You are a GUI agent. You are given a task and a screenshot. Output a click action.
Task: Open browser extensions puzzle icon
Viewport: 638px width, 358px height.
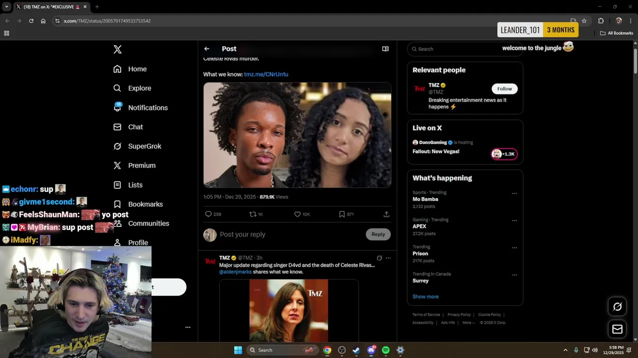[601, 21]
